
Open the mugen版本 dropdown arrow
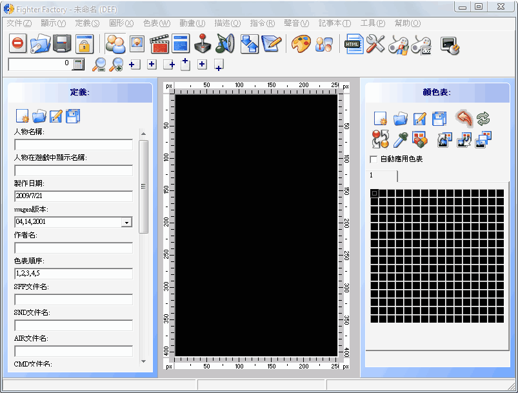pos(126,222)
